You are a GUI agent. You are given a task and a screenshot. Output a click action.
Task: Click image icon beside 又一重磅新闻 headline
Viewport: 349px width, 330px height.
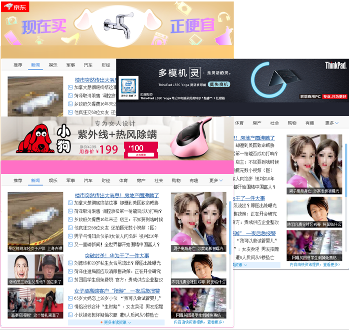tap(70, 244)
